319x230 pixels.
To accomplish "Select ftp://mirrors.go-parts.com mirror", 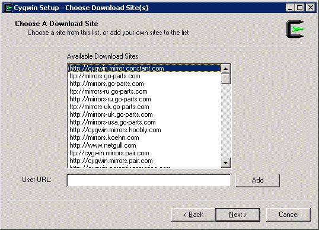I will point(145,76).
